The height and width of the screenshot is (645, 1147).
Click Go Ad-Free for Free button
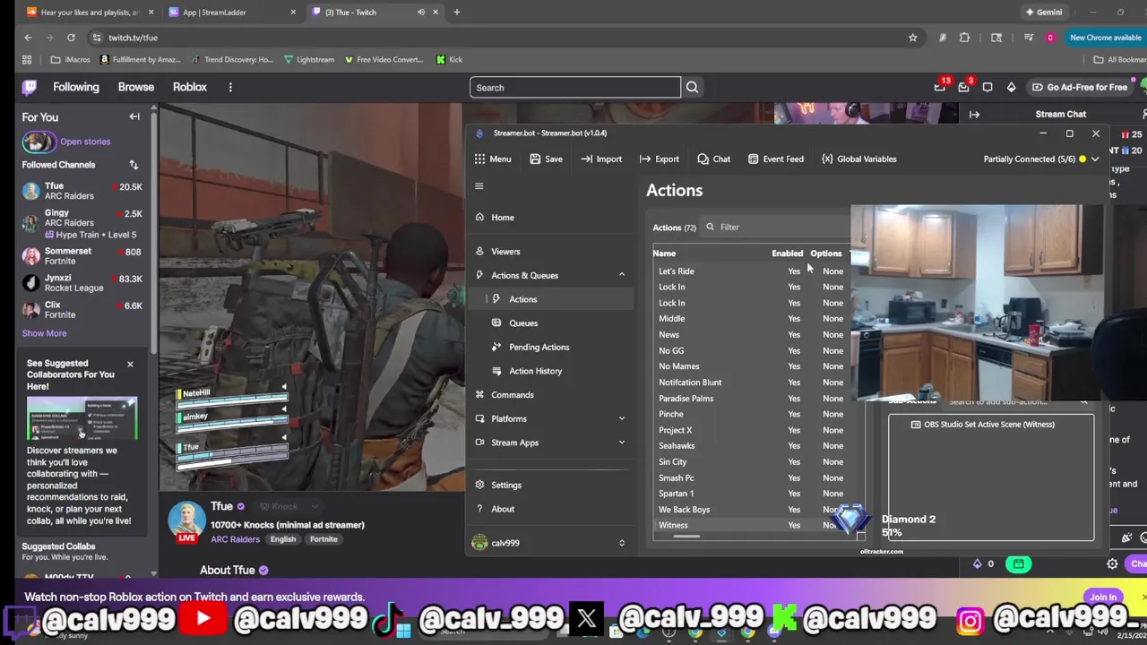[x=1079, y=87]
